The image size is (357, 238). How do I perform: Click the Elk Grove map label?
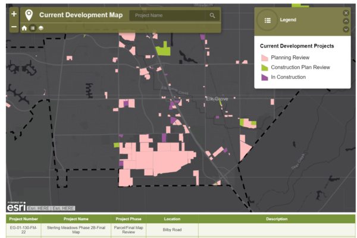click(217, 99)
